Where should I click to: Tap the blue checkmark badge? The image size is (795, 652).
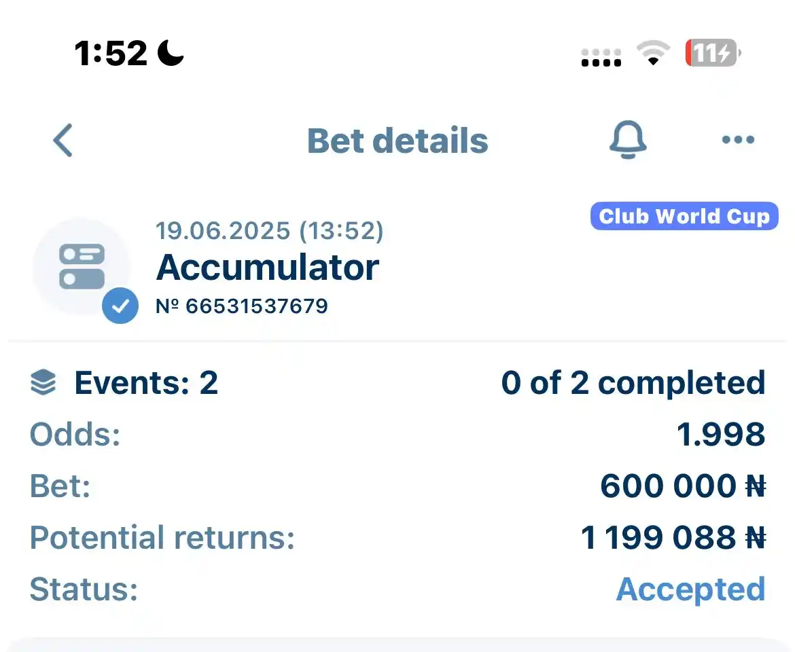pyautogui.click(x=120, y=306)
